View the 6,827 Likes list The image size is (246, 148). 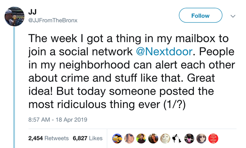click(88, 138)
